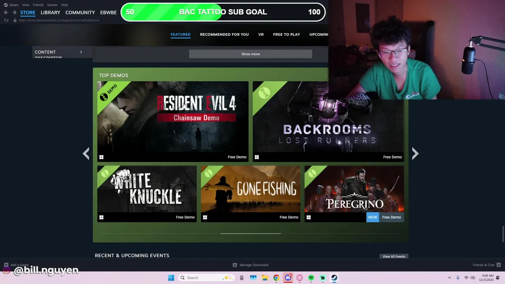Click the store URL address text
The width and height of the screenshot is (505, 284).
[x=59, y=20]
